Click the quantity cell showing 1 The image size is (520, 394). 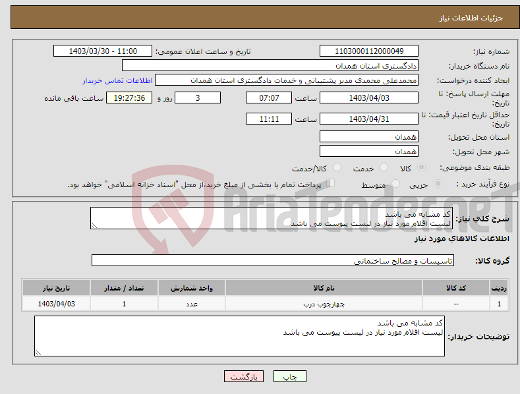(x=124, y=304)
